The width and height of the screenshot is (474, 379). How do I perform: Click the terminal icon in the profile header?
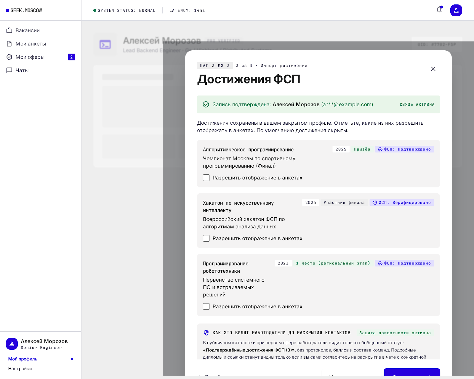pos(105,44)
